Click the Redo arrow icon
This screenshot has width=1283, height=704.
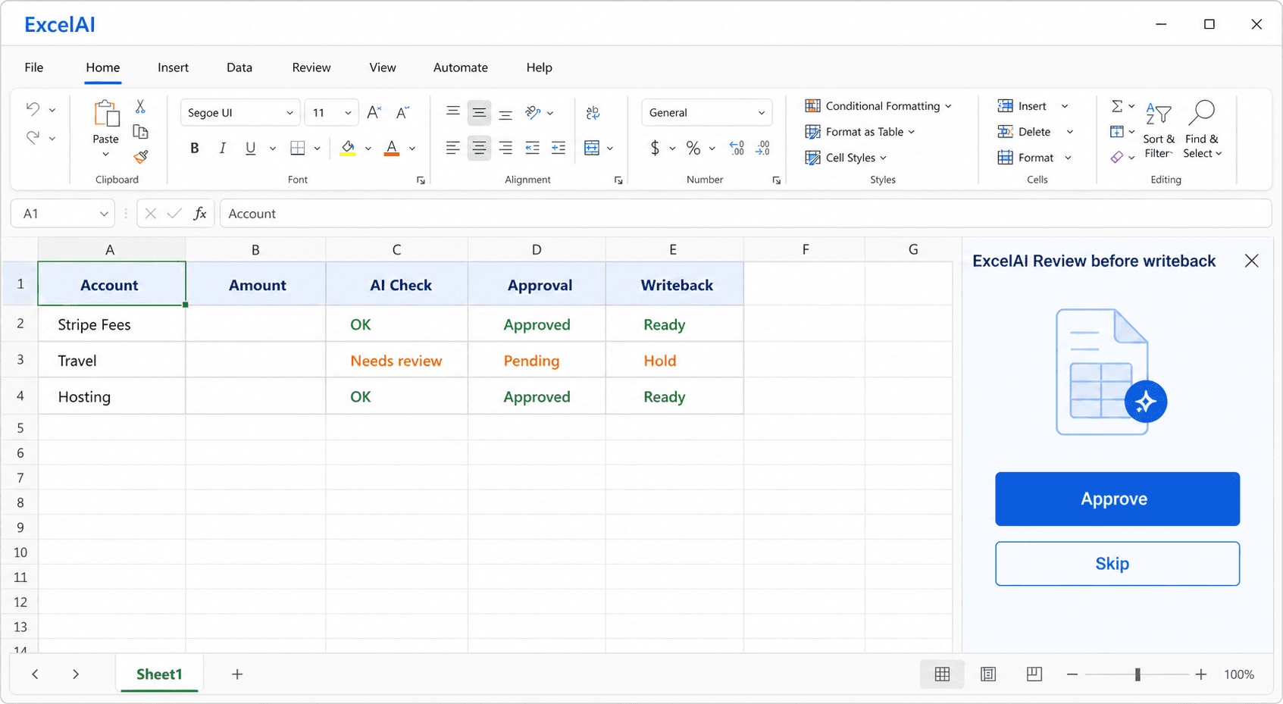click(33, 137)
